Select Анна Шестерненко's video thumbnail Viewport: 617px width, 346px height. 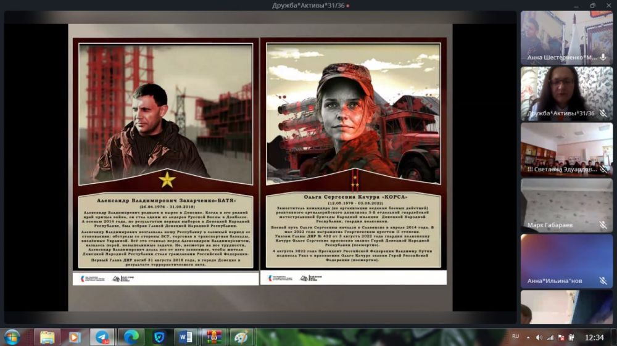pyautogui.click(x=566, y=38)
